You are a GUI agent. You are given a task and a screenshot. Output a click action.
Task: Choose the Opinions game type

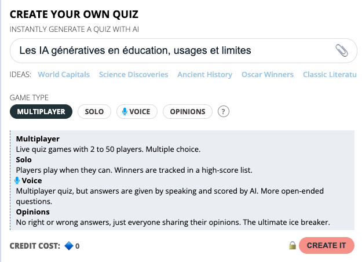click(188, 111)
